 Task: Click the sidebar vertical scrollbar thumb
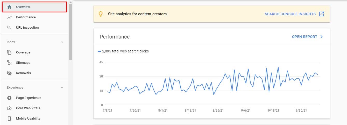[70, 32]
